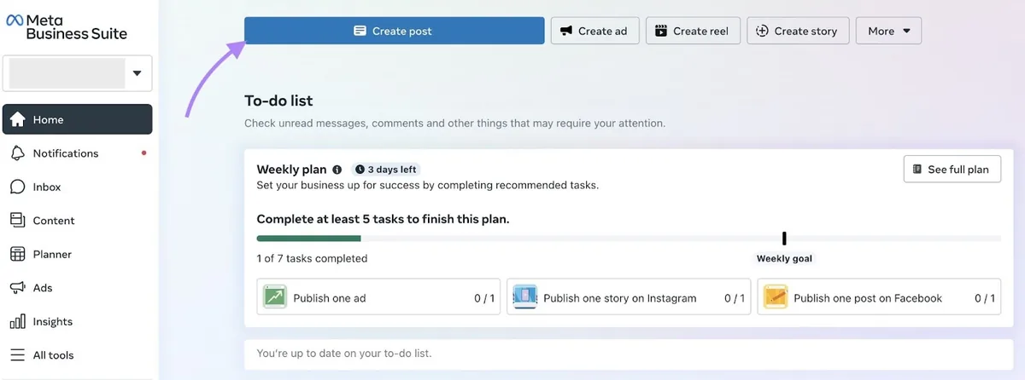
Task: Open All tools in the sidebar
Action: point(78,355)
